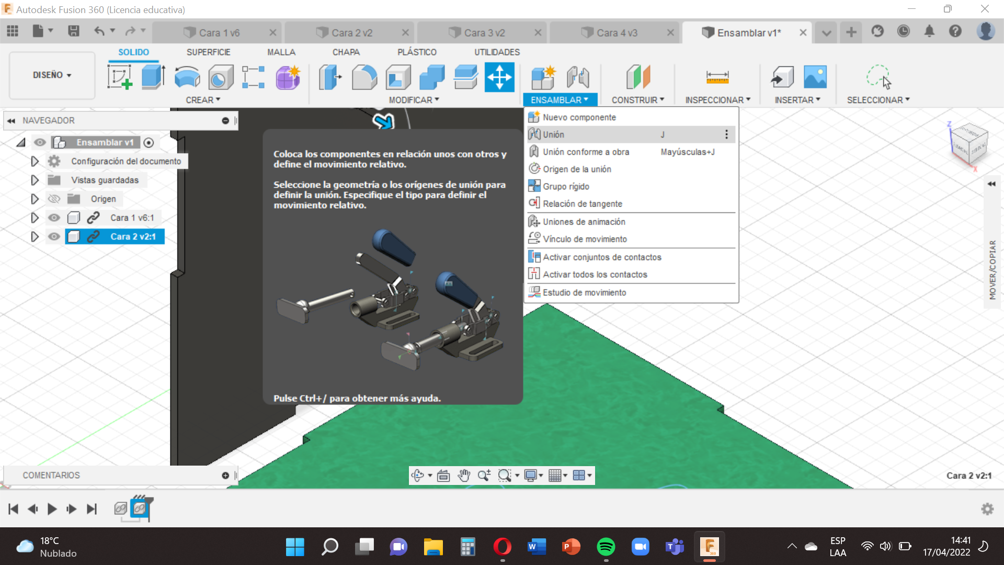Click the Insert Derive icon

click(782, 77)
